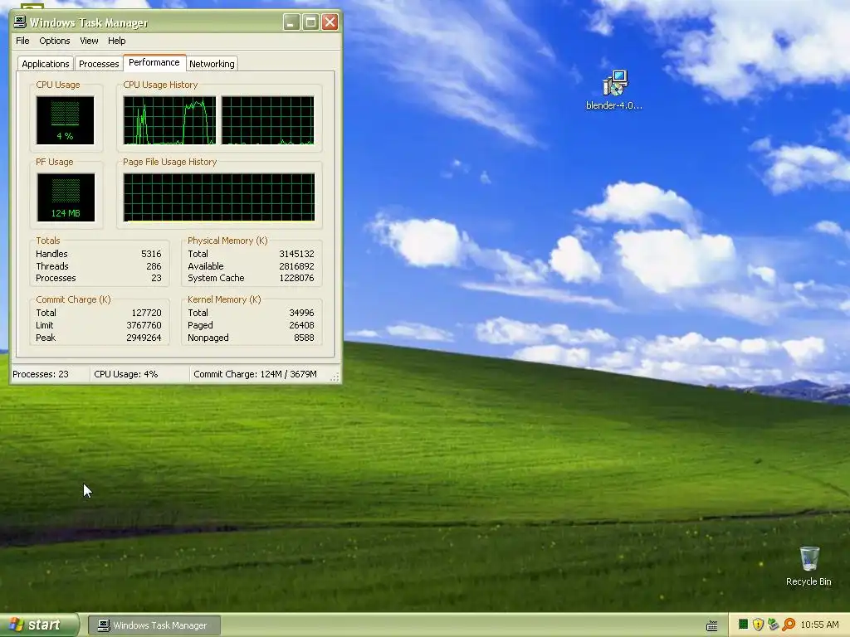
Task: Click the second CPU Usage History graph
Action: pyautogui.click(x=268, y=120)
